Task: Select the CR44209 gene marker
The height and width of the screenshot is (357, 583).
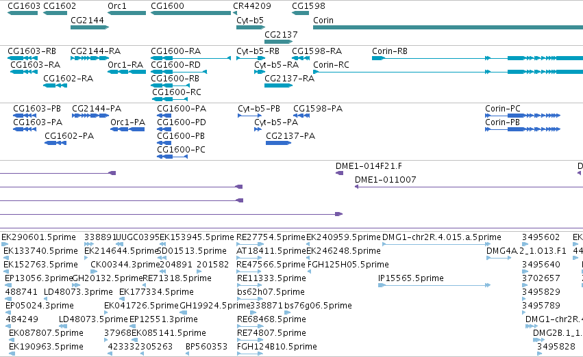Action: point(235,13)
